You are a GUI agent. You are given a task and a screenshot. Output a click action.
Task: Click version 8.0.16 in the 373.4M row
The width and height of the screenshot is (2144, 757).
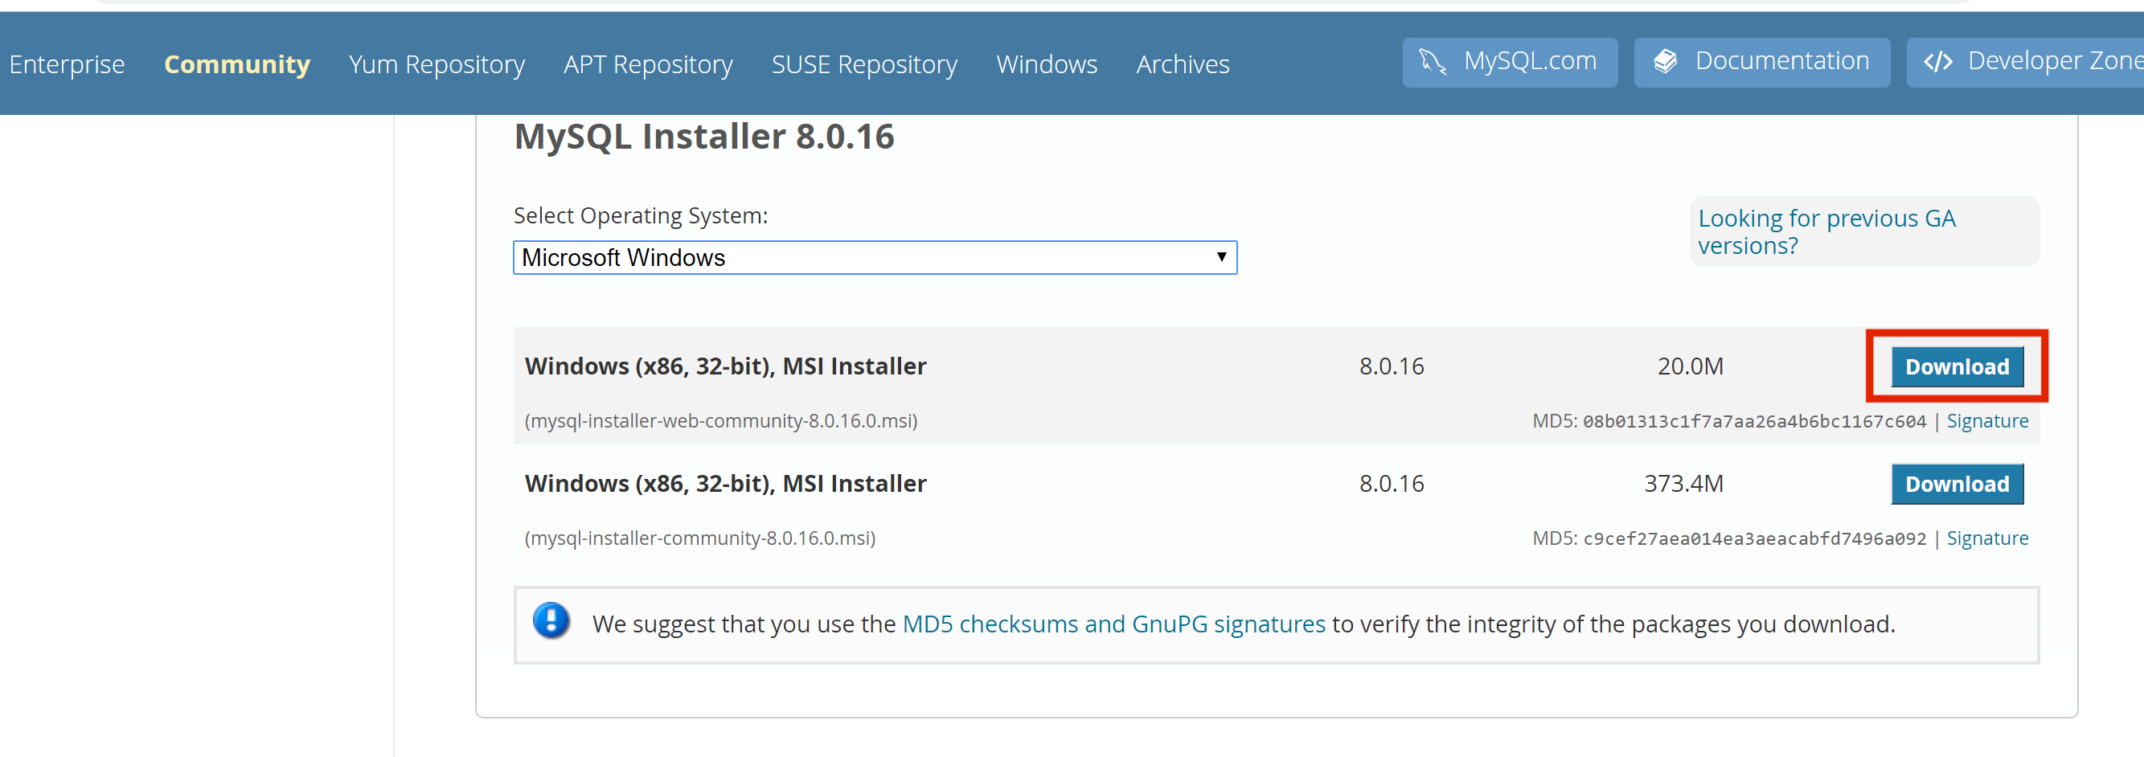click(1392, 483)
